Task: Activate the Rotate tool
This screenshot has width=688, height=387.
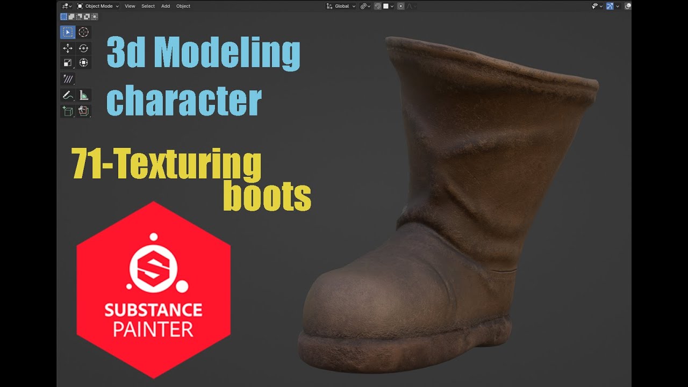Action: [x=83, y=48]
